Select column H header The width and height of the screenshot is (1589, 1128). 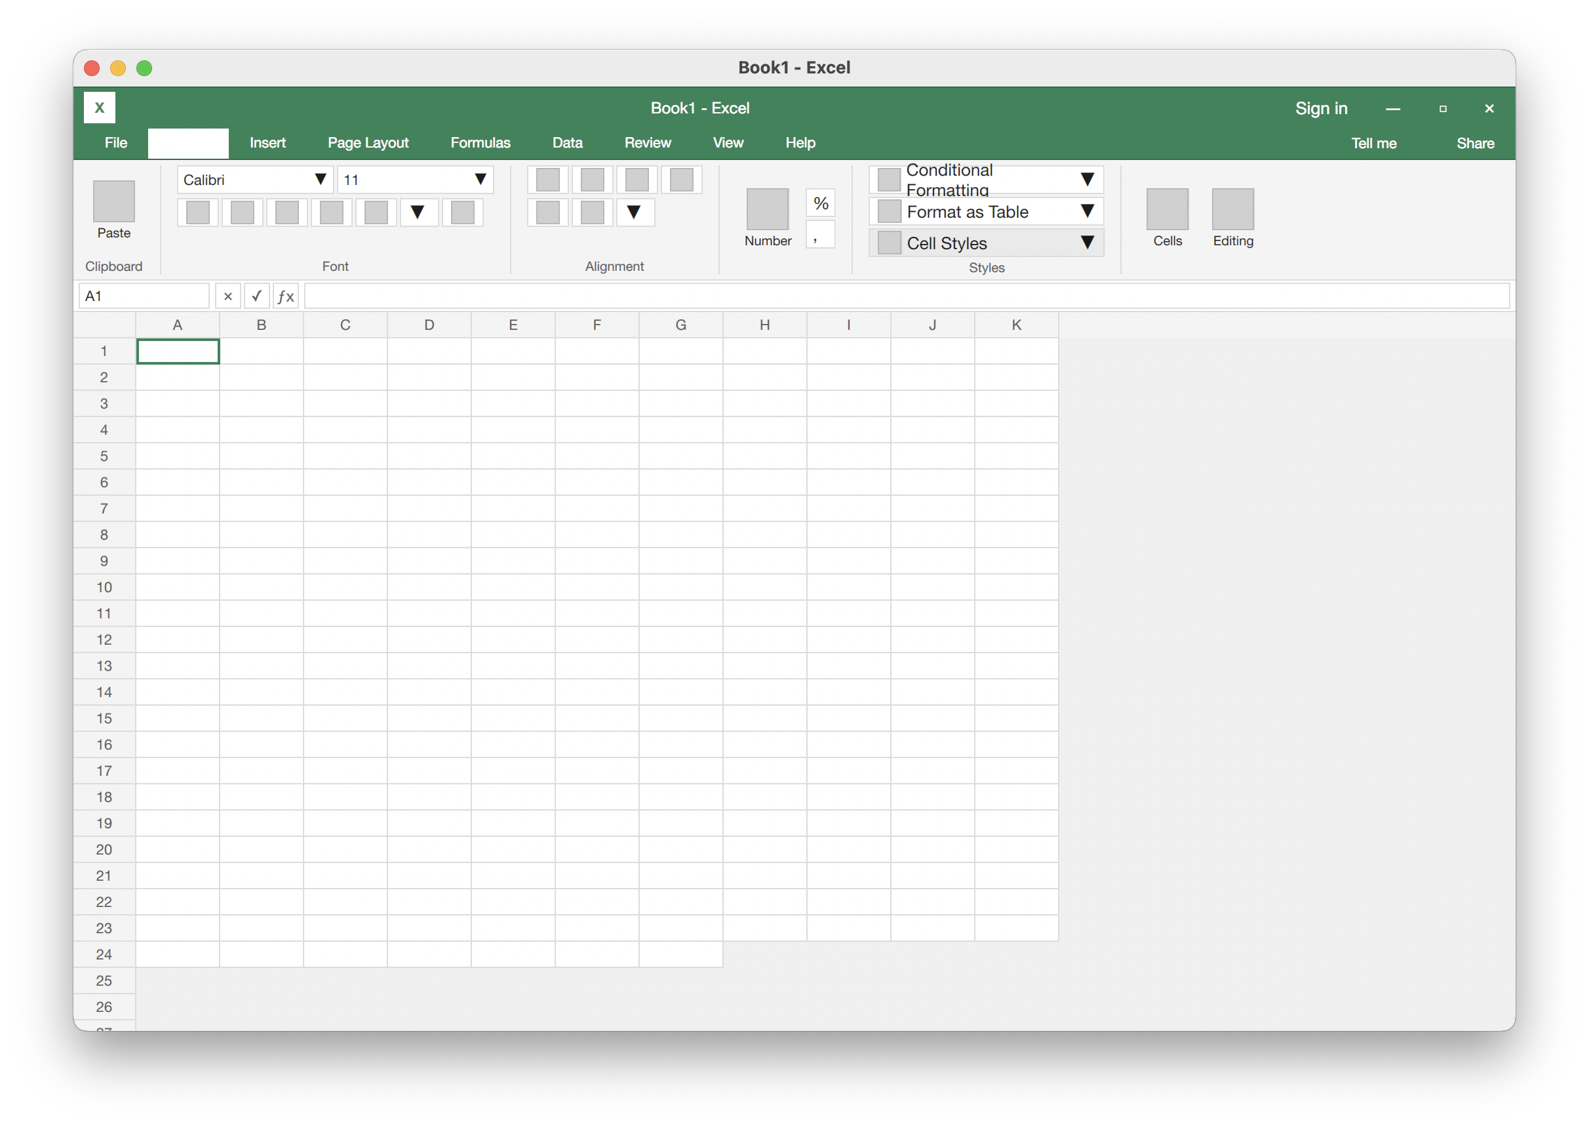pos(765,325)
